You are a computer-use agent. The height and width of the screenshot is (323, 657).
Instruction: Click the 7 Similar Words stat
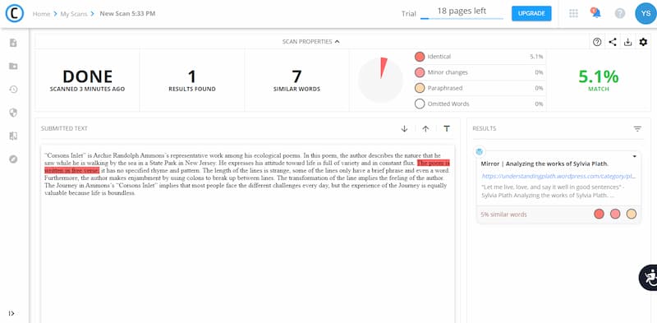[296, 80]
